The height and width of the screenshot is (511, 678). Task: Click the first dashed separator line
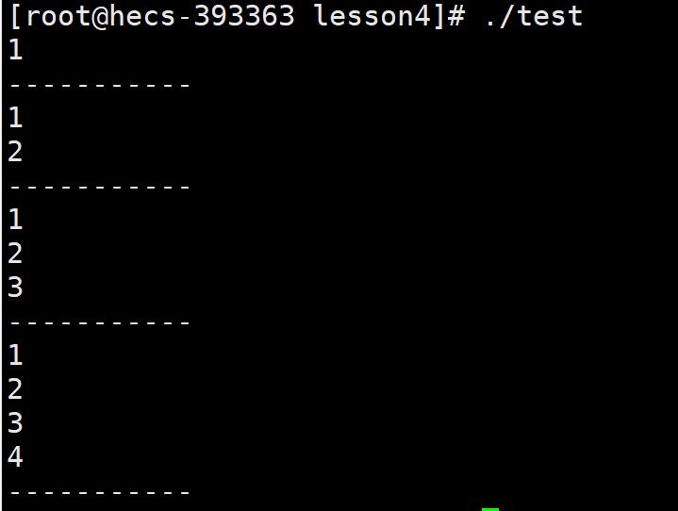(x=99, y=85)
